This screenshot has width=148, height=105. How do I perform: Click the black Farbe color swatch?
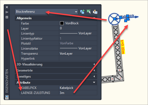pos(62,23)
